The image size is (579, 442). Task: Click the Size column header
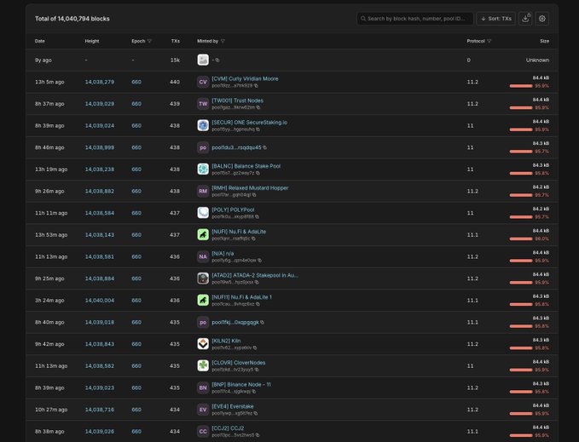pos(544,41)
